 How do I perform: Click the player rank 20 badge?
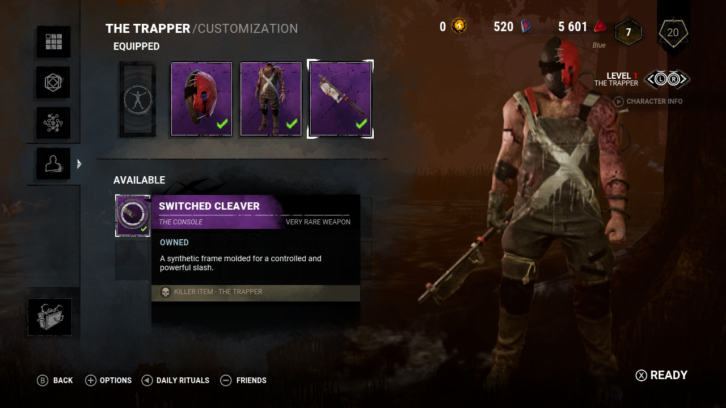tap(673, 33)
